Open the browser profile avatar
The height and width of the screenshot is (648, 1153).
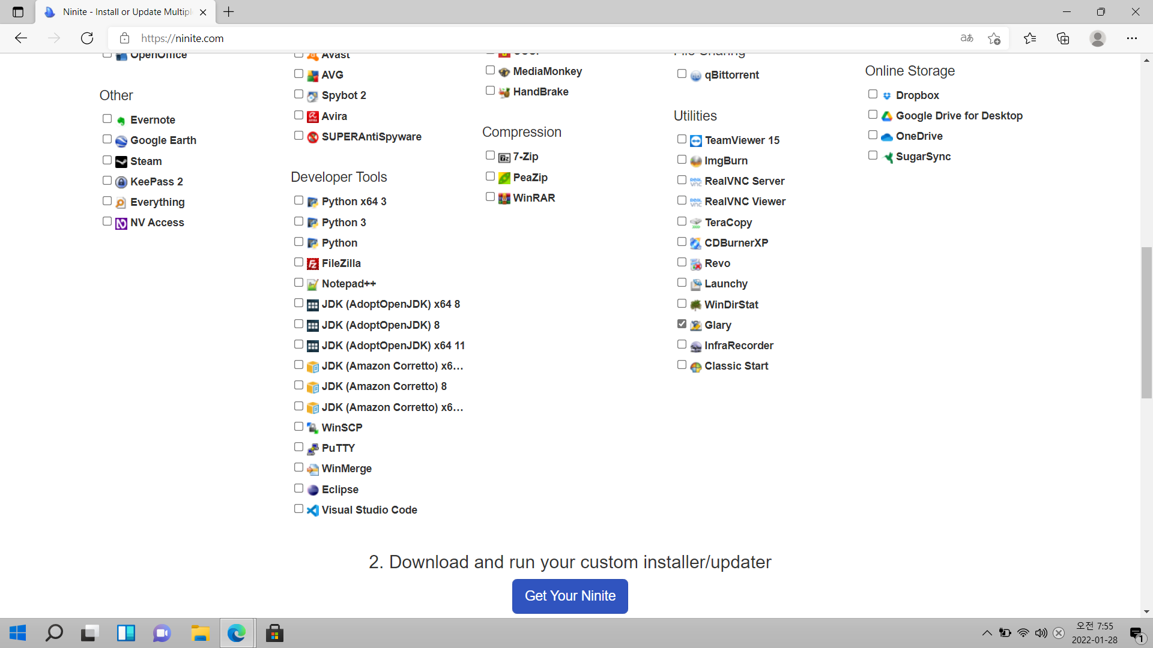[x=1098, y=38]
